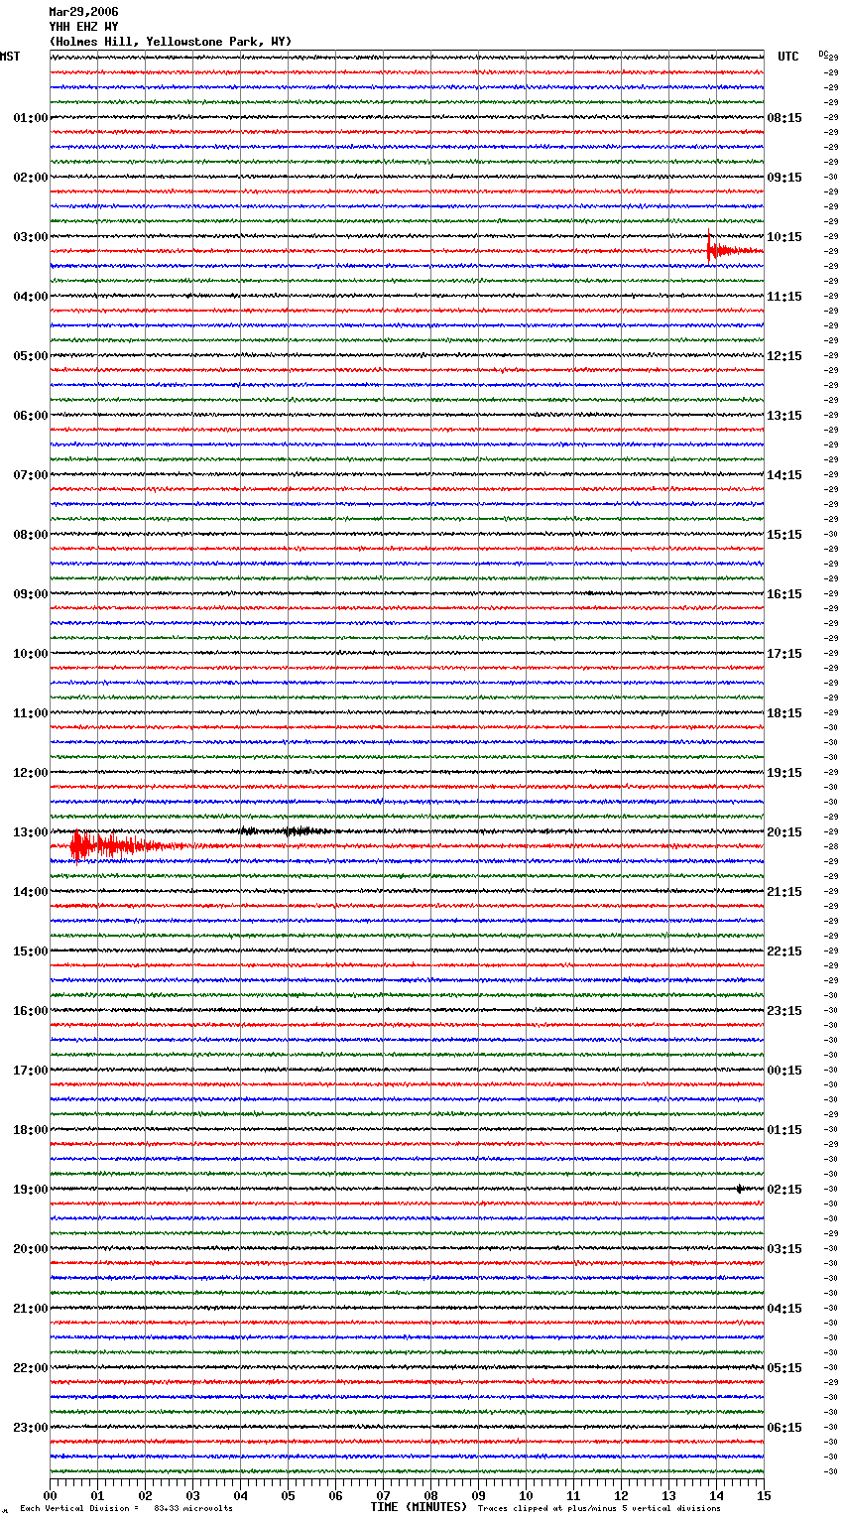
Task: Click the 02:15 UTC time label
Action: pyautogui.click(x=784, y=1190)
